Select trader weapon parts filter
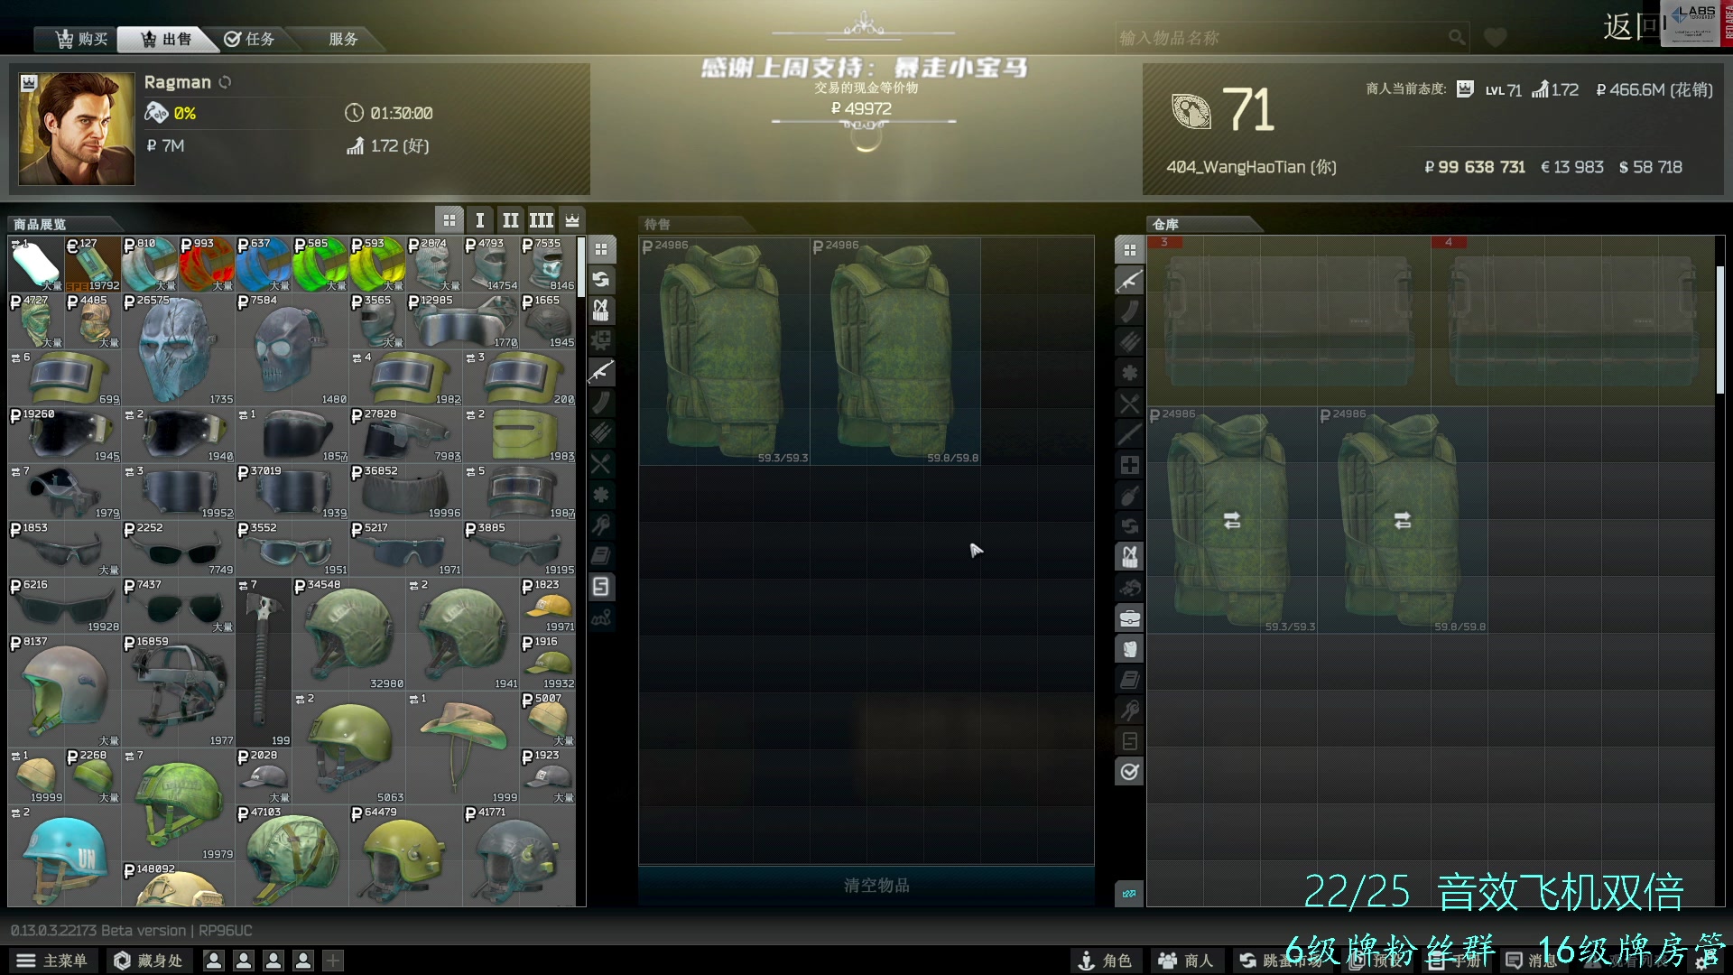 [x=601, y=341]
